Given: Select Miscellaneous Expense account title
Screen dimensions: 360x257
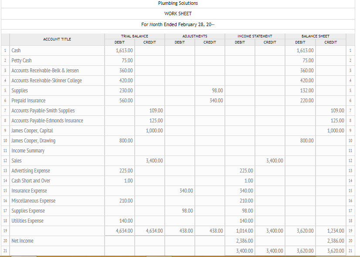Looking at the screenshot, I should pos(57,201).
